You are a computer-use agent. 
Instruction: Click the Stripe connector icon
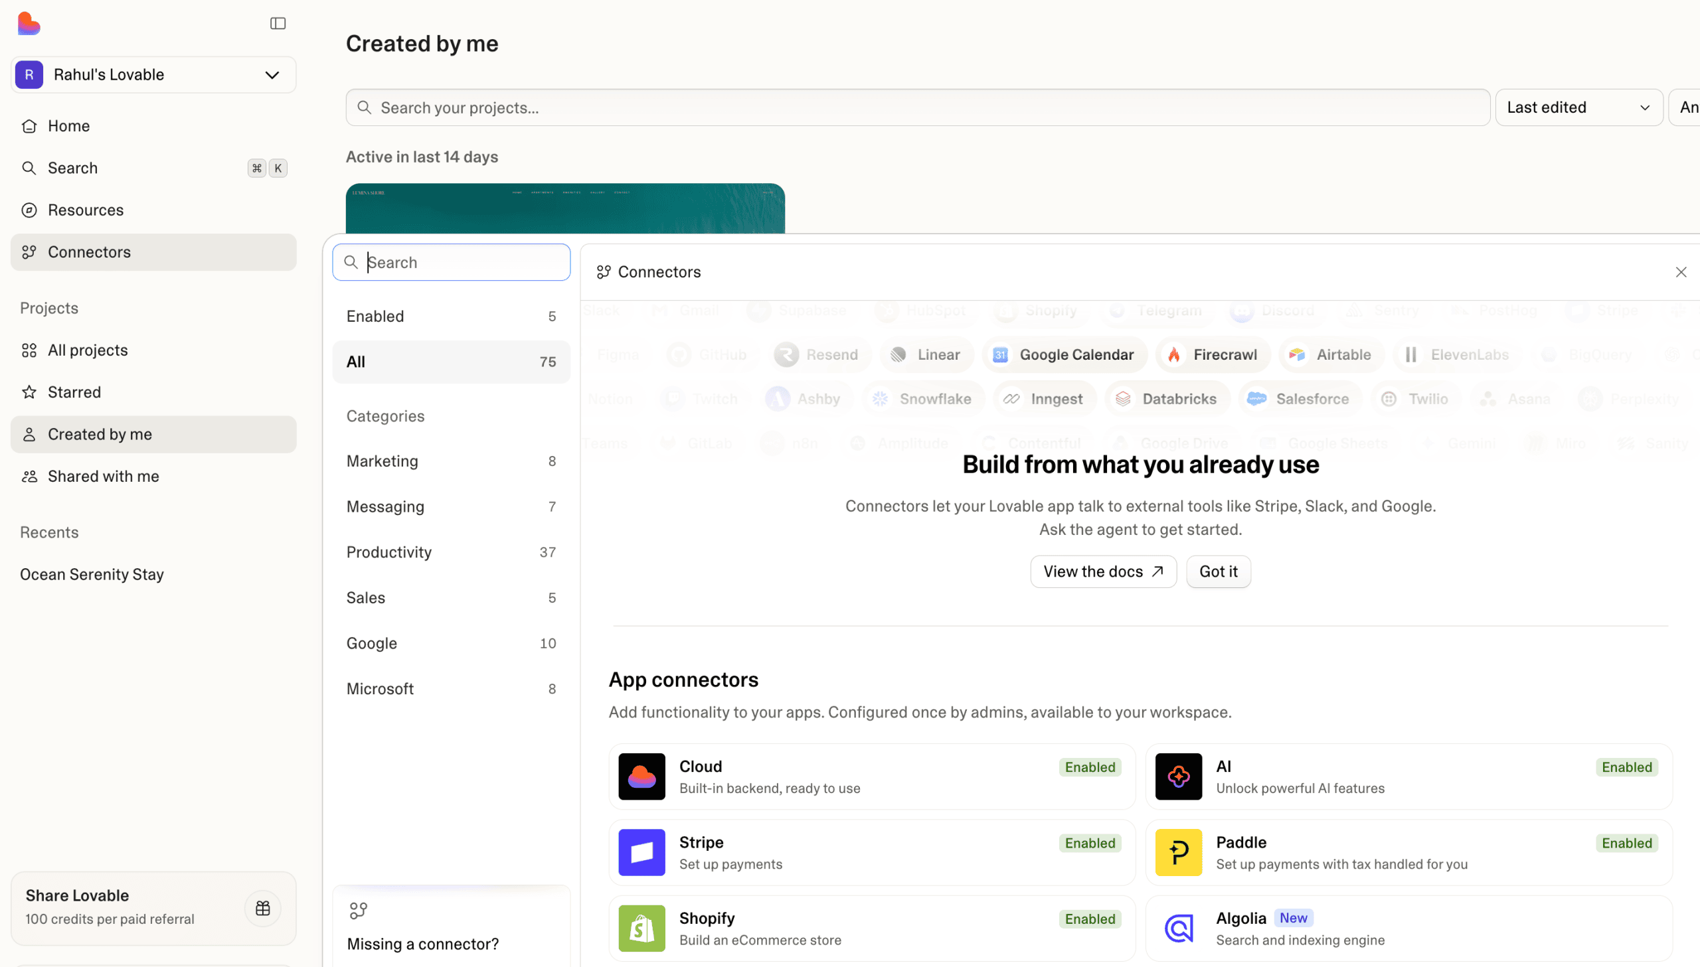click(x=641, y=852)
